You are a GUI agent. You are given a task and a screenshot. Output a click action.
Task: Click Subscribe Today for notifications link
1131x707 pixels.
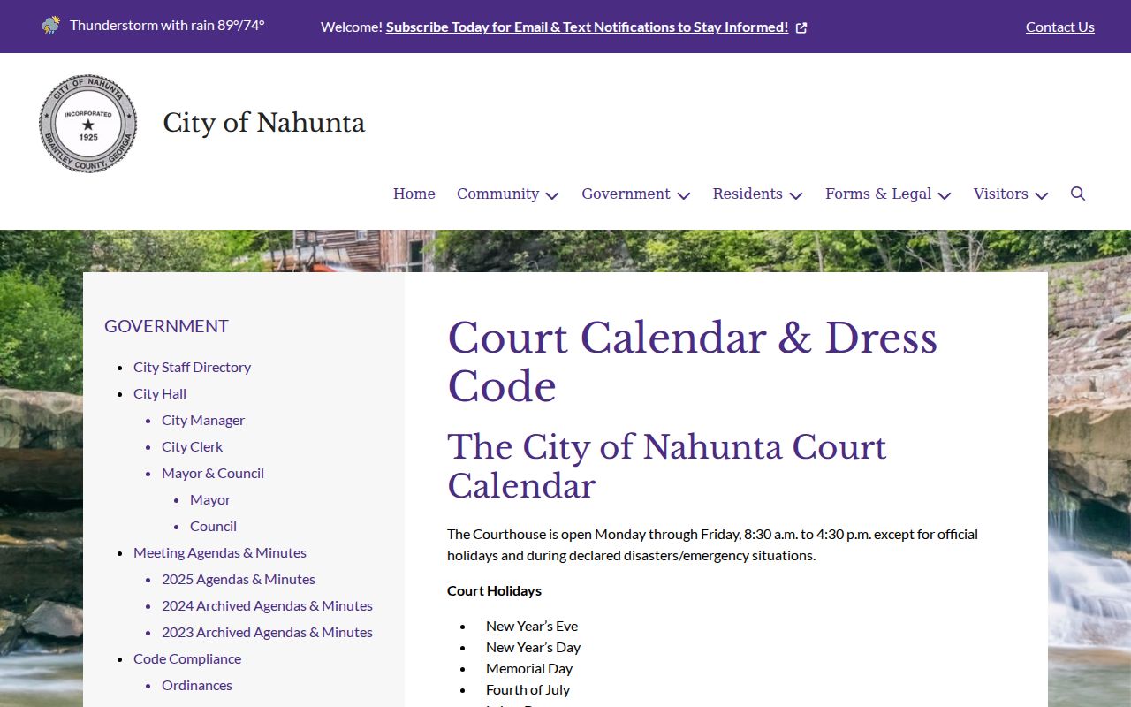(587, 27)
